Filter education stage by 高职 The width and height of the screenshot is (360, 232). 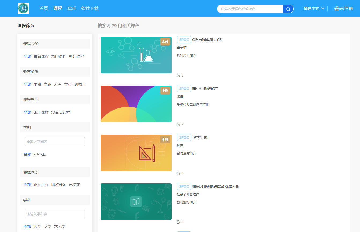pyautogui.click(x=48, y=84)
